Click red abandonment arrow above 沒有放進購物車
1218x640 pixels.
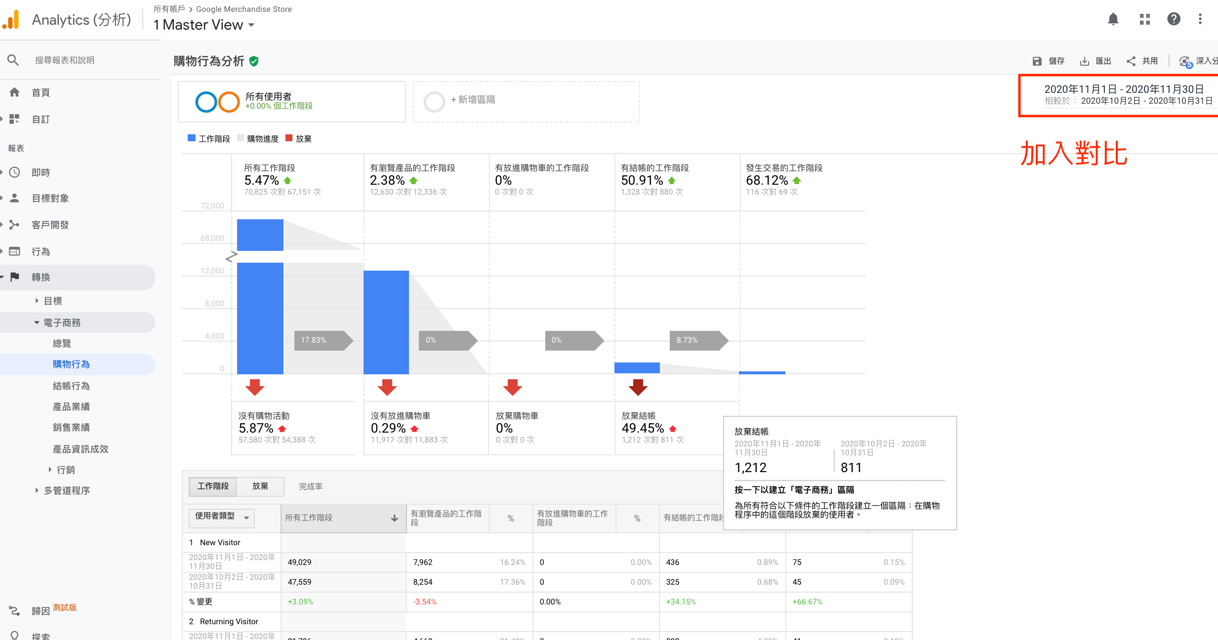[387, 388]
